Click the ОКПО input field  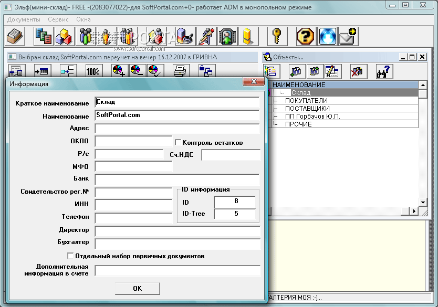tap(133, 141)
